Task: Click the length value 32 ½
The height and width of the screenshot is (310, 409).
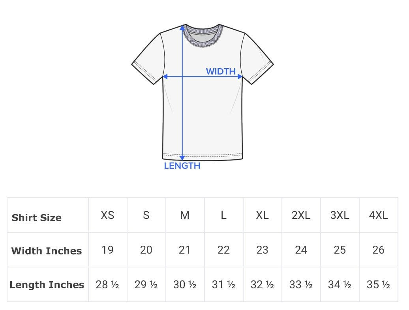Action: point(262,284)
